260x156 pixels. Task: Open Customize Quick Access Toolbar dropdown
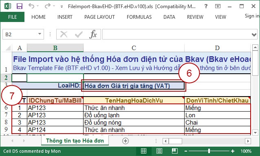(62, 7)
